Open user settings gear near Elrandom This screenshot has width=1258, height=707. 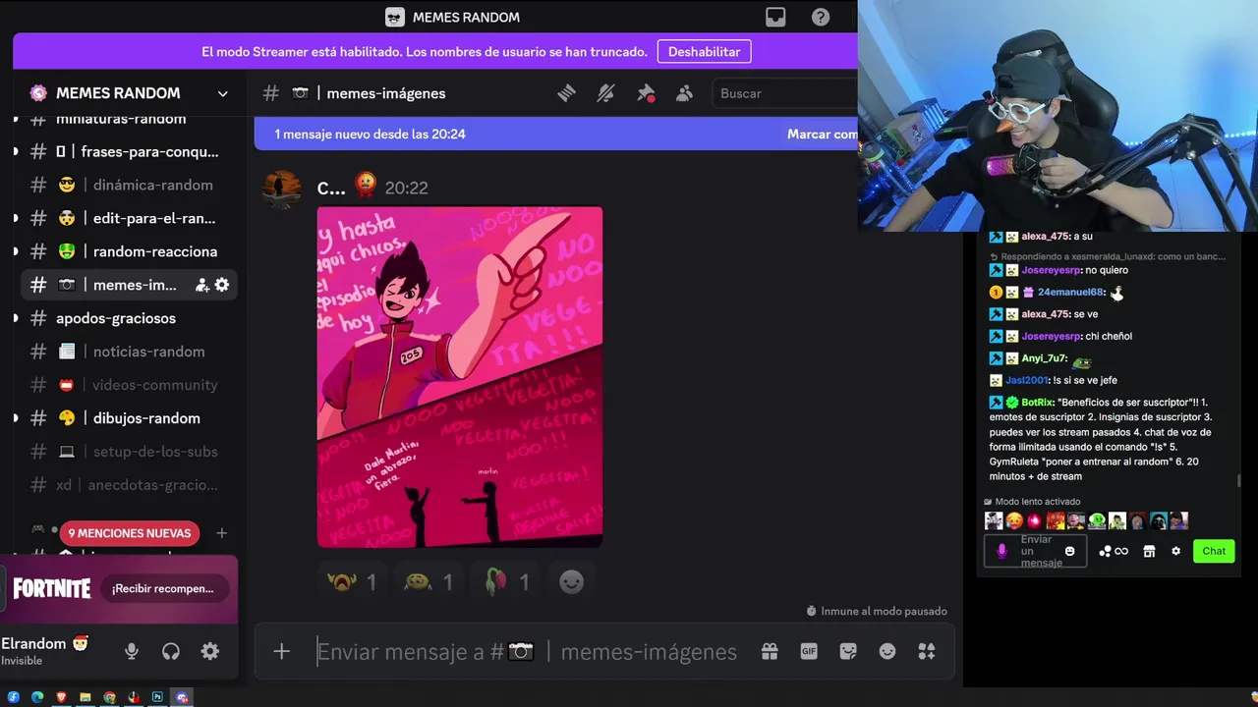coord(210,651)
